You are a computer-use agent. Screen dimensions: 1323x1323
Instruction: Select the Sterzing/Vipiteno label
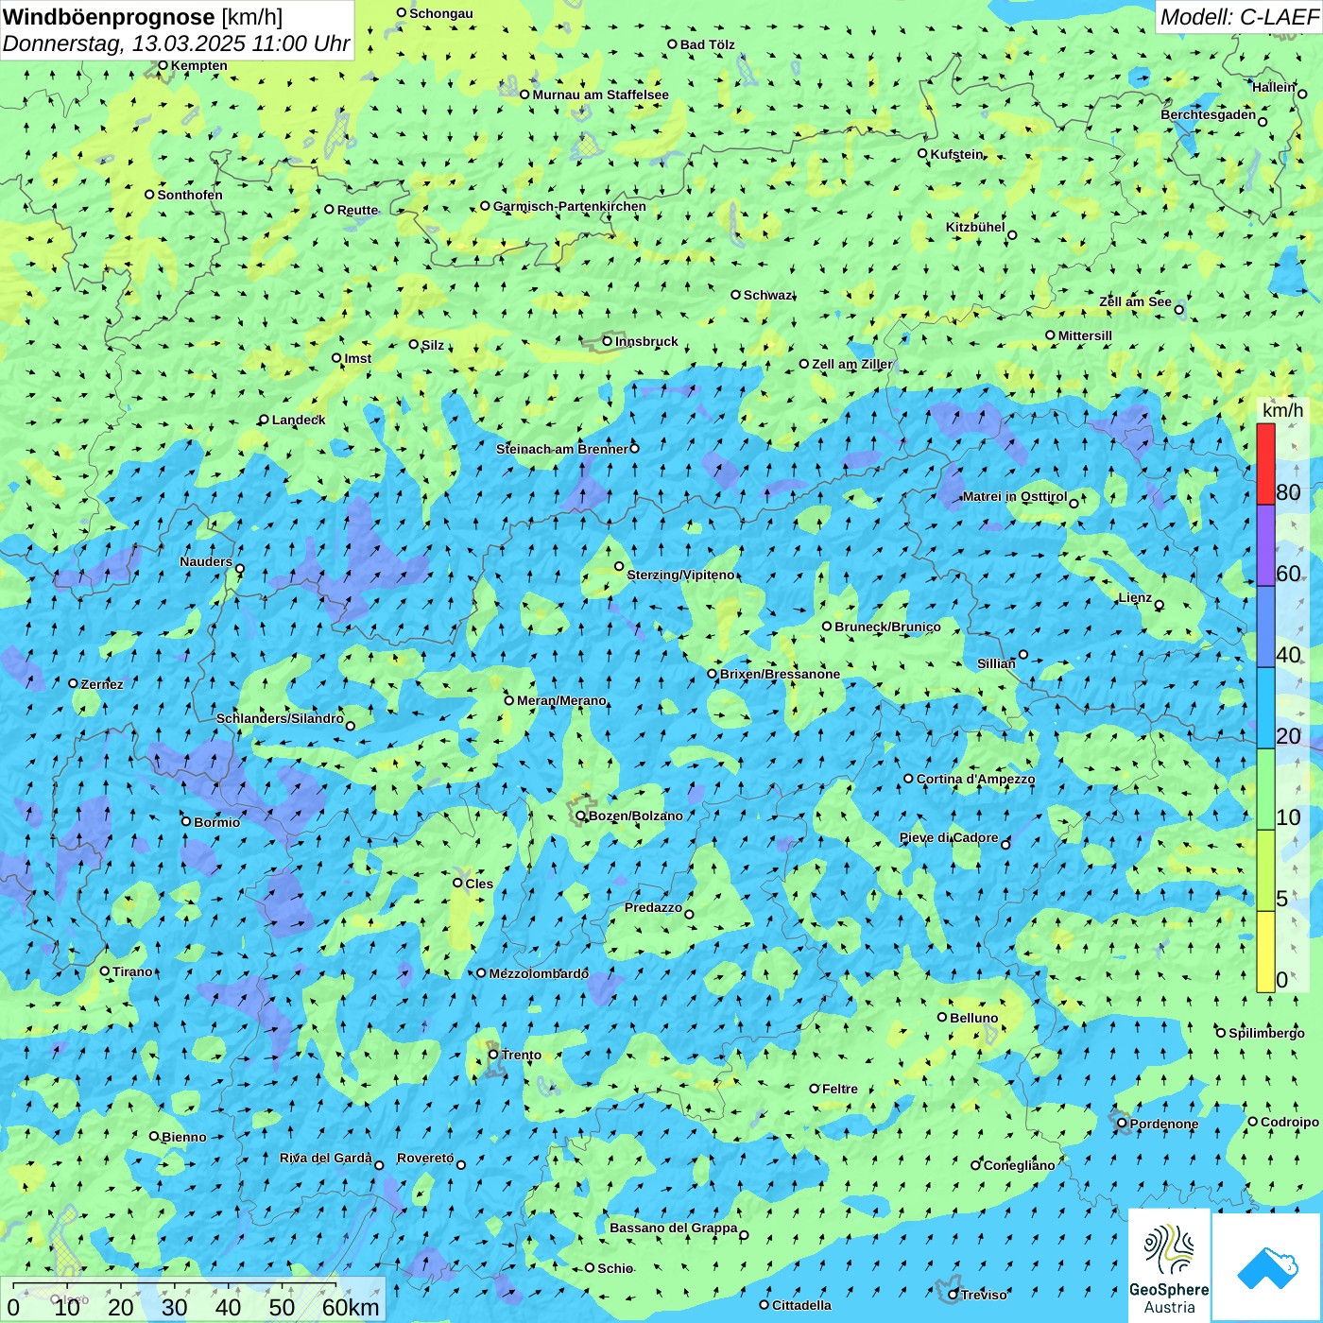coord(680,575)
